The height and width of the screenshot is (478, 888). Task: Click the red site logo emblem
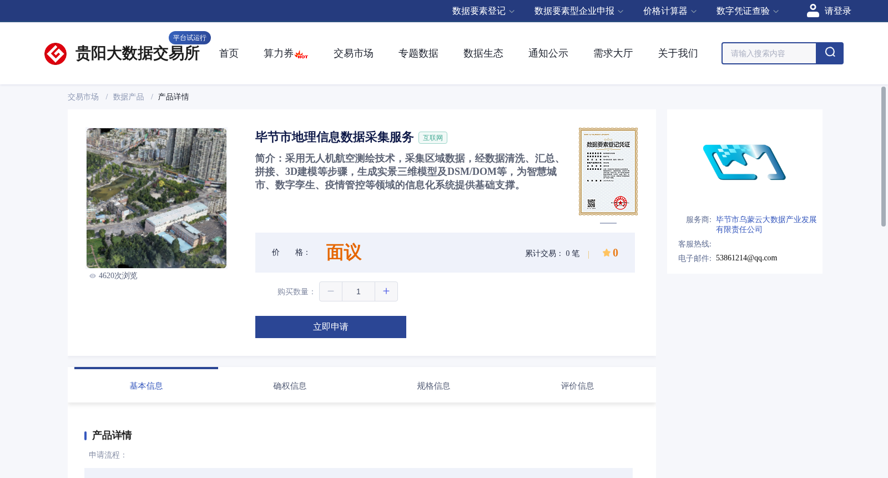[x=56, y=54]
